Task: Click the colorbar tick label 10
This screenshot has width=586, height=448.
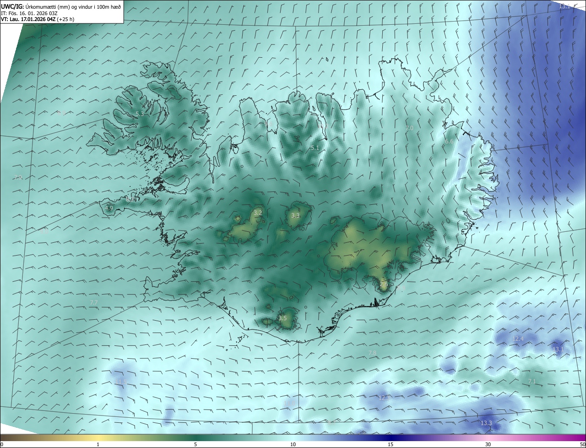Action: 293,444
